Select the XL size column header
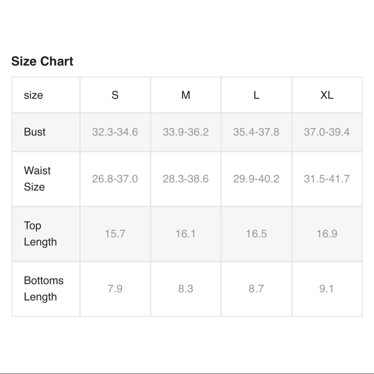374x374 pixels. [x=327, y=95]
